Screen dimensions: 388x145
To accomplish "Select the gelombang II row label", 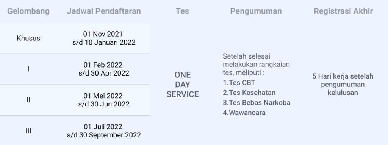I will pos(28,100).
